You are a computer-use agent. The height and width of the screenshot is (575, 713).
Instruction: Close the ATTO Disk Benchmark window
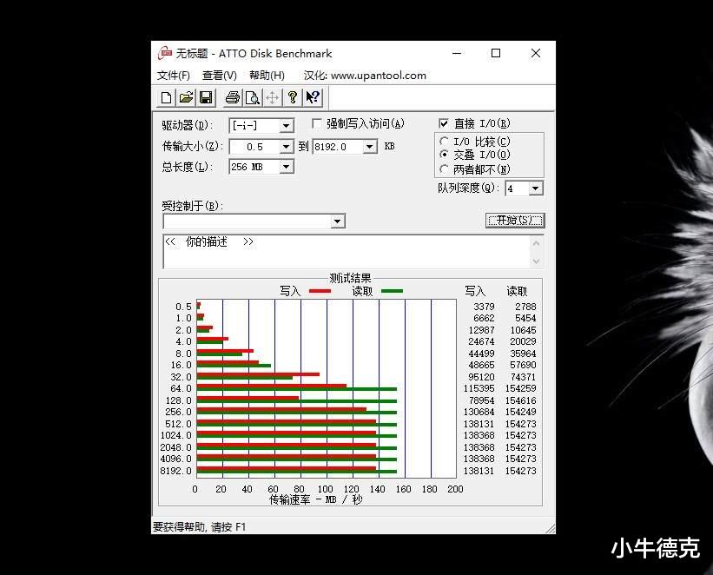(x=536, y=53)
